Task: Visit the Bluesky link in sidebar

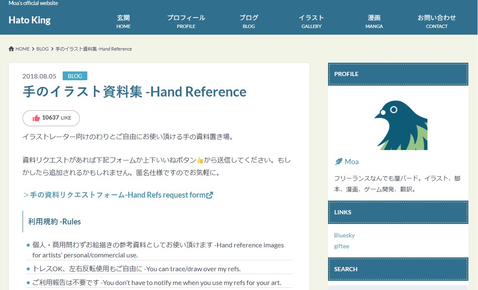Action: click(344, 235)
